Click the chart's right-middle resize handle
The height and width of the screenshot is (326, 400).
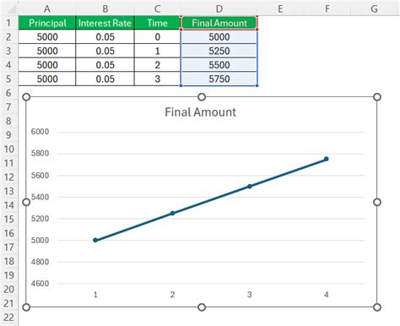click(x=377, y=202)
